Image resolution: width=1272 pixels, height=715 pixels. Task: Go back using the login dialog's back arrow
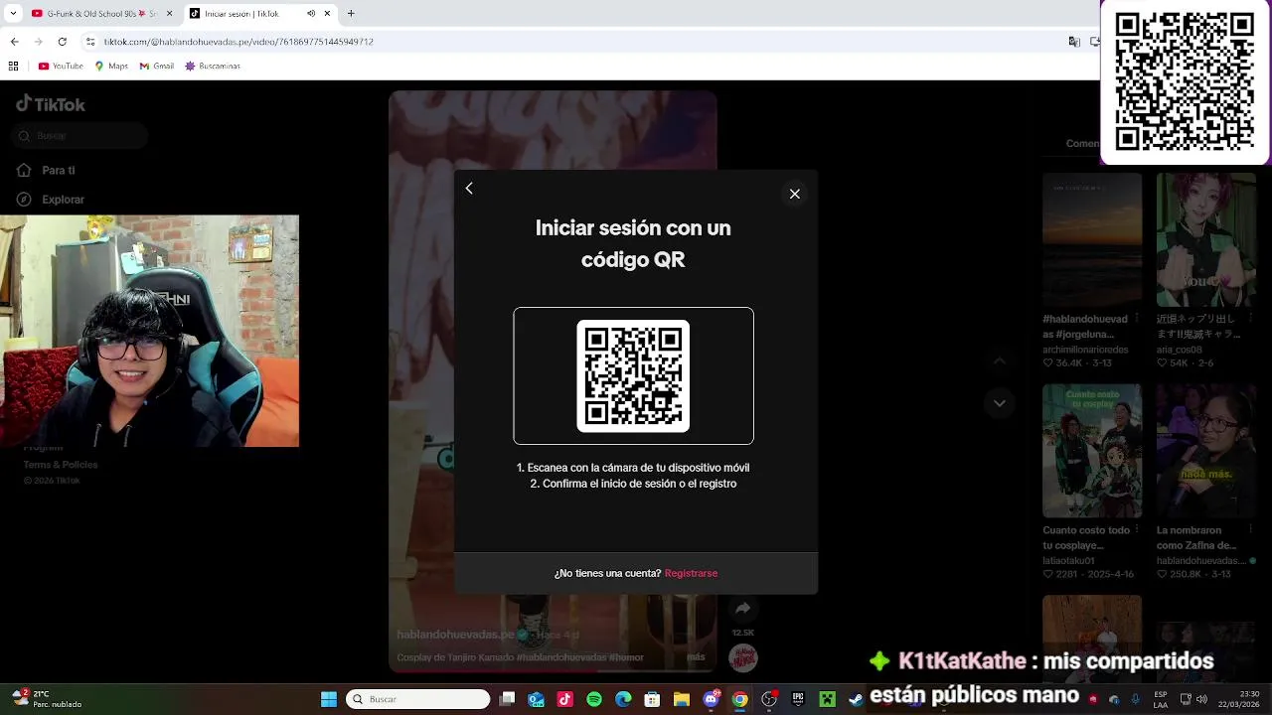click(x=469, y=189)
